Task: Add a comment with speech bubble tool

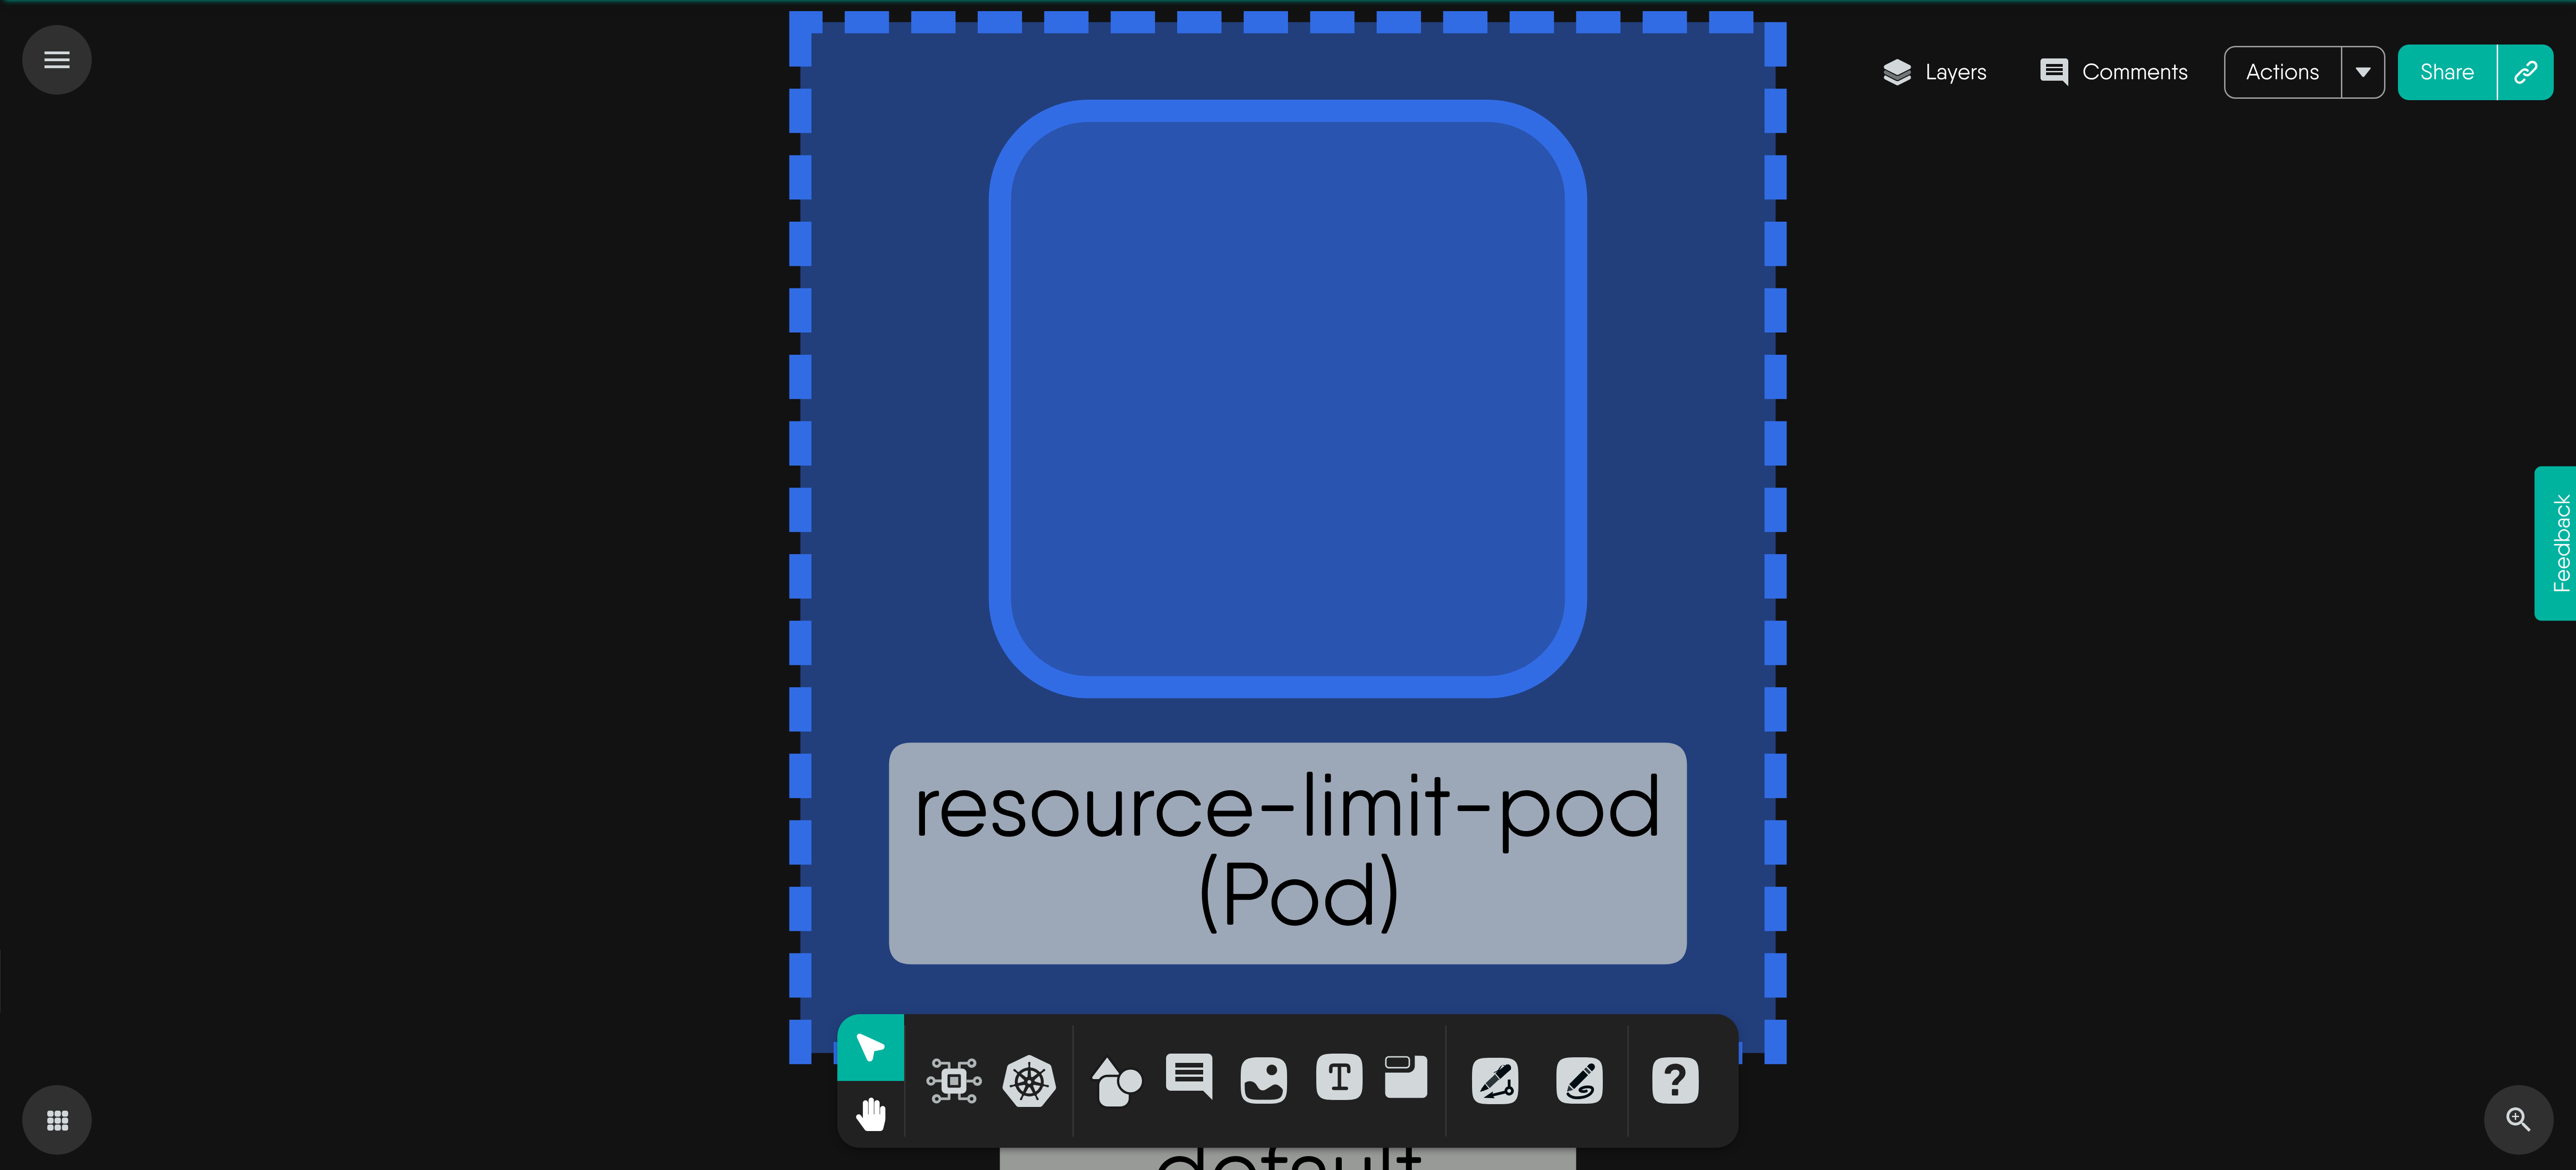Action: (1189, 1077)
